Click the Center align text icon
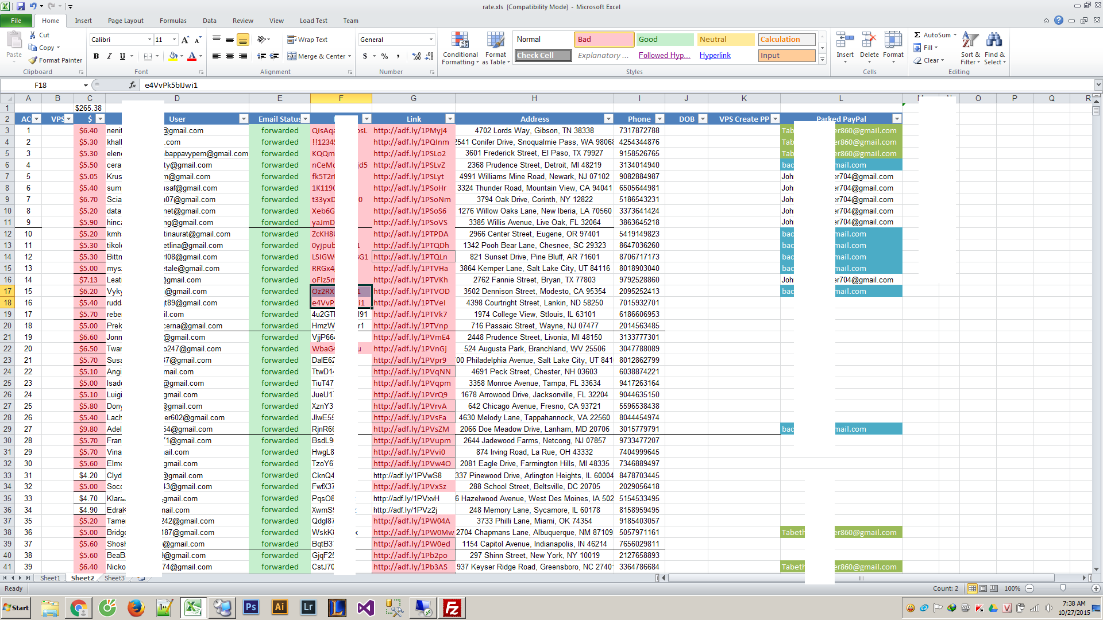The height and width of the screenshot is (620, 1103). pyautogui.click(x=230, y=56)
